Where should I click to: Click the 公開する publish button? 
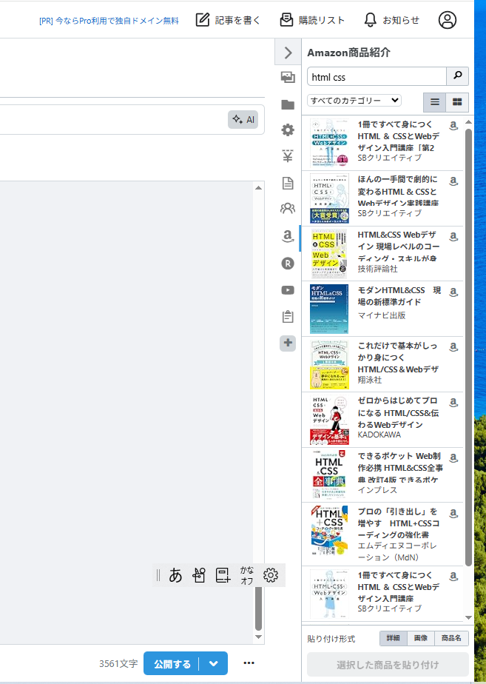click(x=172, y=663)
